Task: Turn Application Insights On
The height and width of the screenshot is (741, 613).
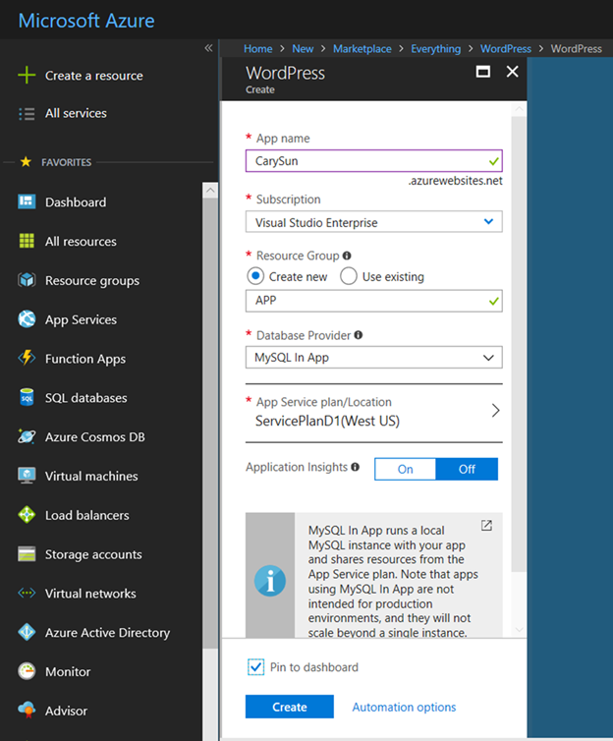Action: (405, 469)
